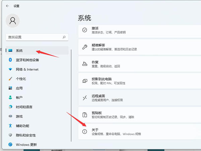Type in the 查找设置 search field
The width and height of the screenshot is (201, 151).
pos(33,37)
